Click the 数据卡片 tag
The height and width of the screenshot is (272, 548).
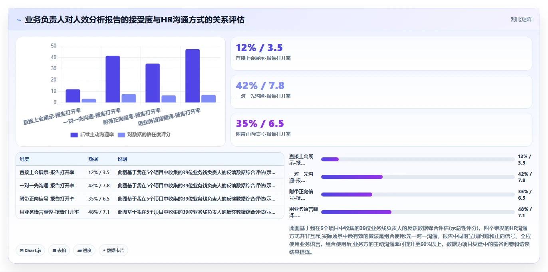click(113, 250)
